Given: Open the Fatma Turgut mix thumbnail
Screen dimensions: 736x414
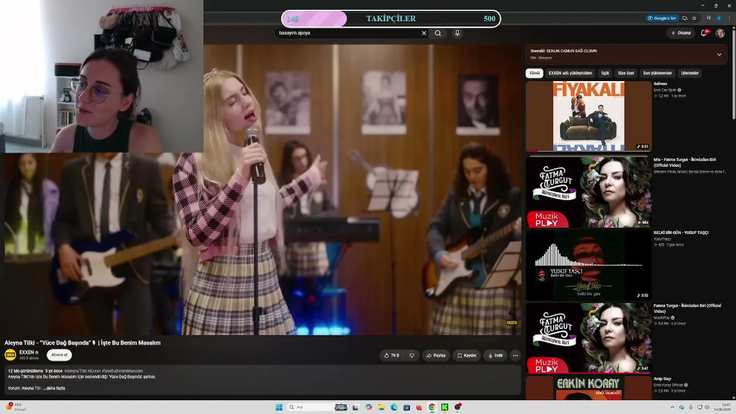Looking at the screenshot, I should coord(588,192).
